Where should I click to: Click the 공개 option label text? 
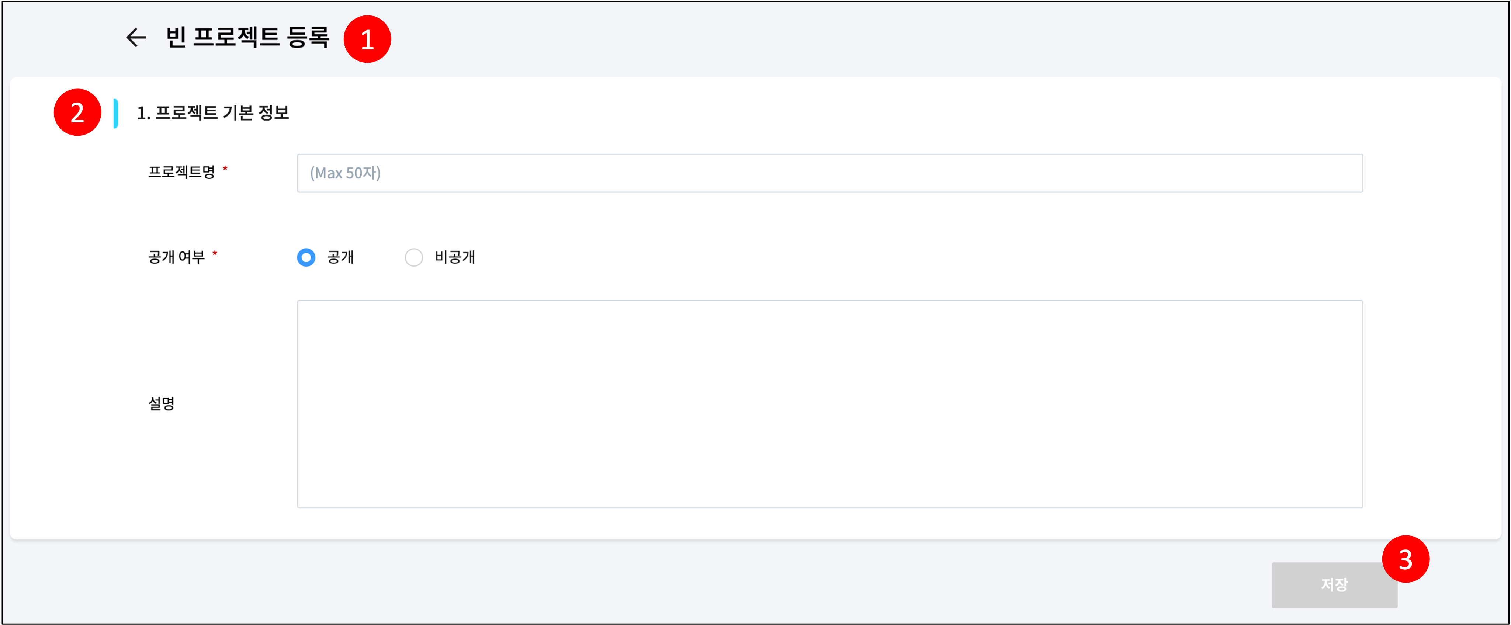click(x=340, y=257)
